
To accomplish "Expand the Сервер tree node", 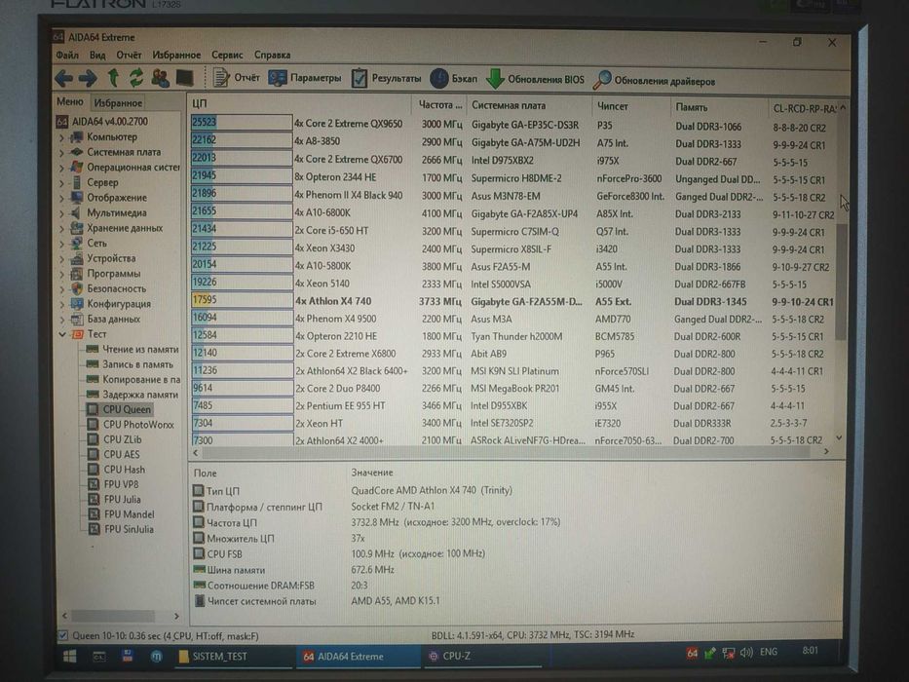I will [x=61, y=183].
